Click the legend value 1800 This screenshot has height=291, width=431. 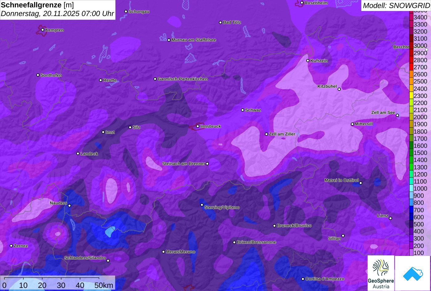(421, 131)
